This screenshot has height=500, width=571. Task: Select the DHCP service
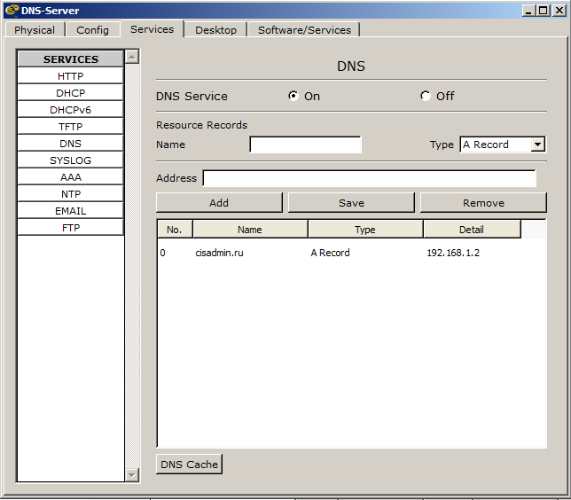click(71, 93)
